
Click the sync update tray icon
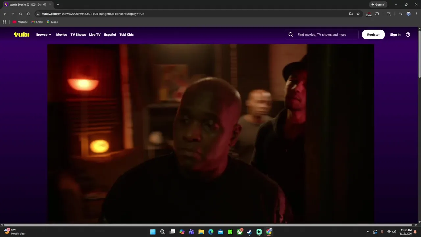click(375, 232)
